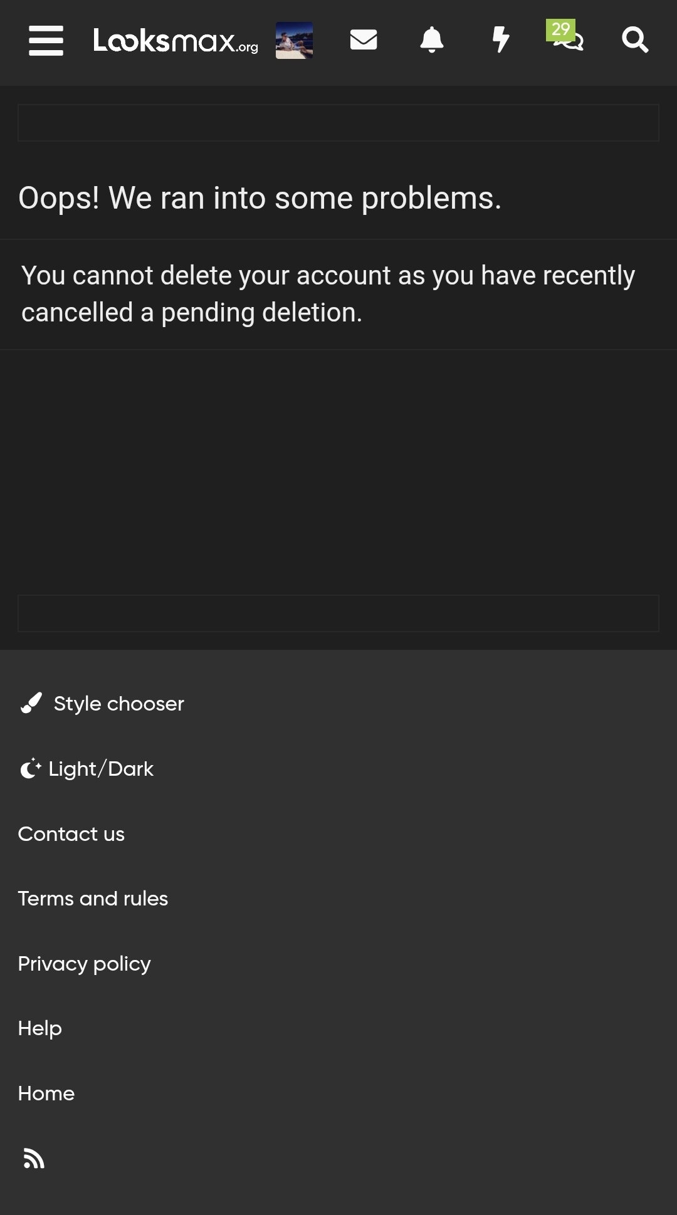This screenshot has width=677, height=1215.
Task: Open the Privacy policy link
Action: pos(85,964)
